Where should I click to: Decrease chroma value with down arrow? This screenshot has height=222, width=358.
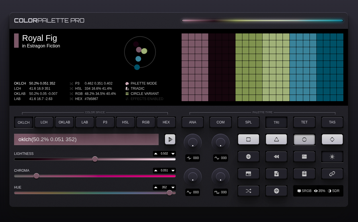coord(173,171)
